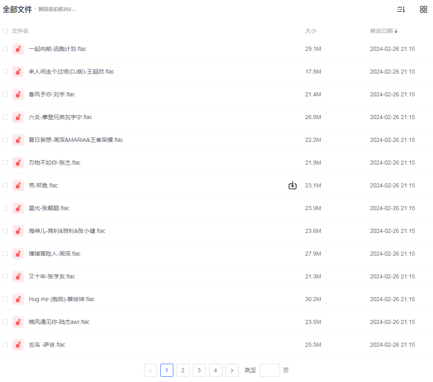Check the box for 又十年-张学友.flac
Screen dimensions: 433x382
click(x=5, y=276)
